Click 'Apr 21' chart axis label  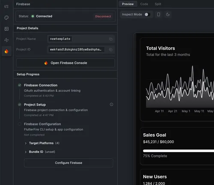pyautogui.click(x=172, y=111)
